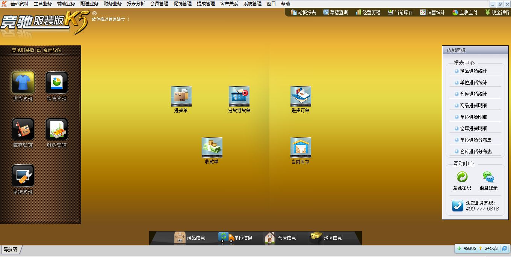
Task: Open the 主营业务 menu
Action: 43,4
